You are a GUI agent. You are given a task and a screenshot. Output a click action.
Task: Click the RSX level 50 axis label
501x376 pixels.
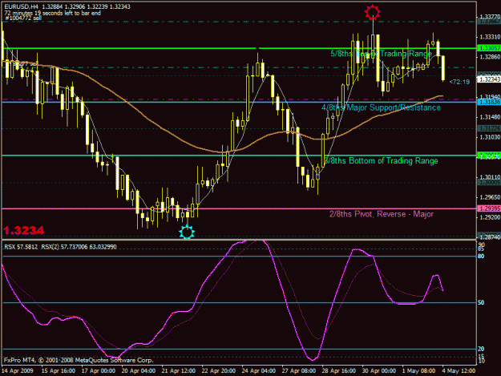coord(481,302)
